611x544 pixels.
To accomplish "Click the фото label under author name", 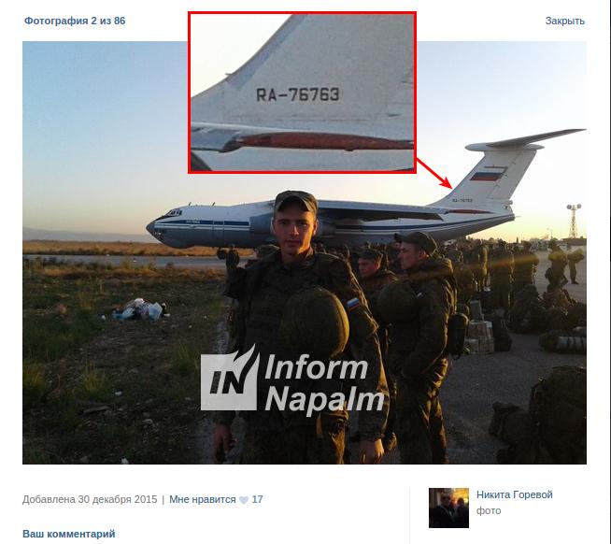I will [x=489, y=510].
